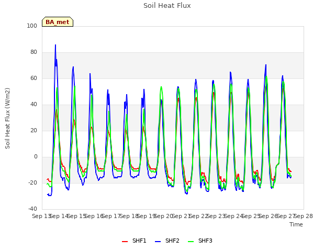Click the red SHF1 legend color marker
The image size is (335, 251).
point(125,242)
